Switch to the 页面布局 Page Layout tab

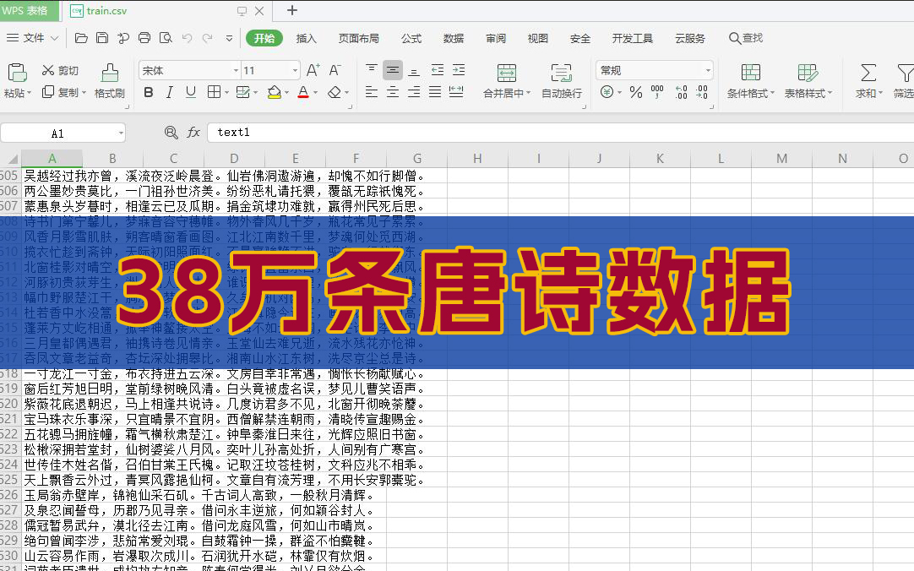pos(359,39)
